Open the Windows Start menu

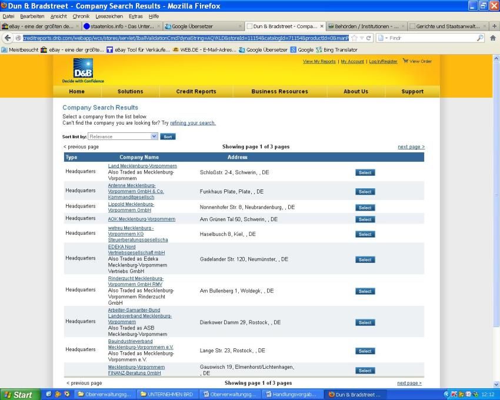pyautogui.click(x=20, y=395)
